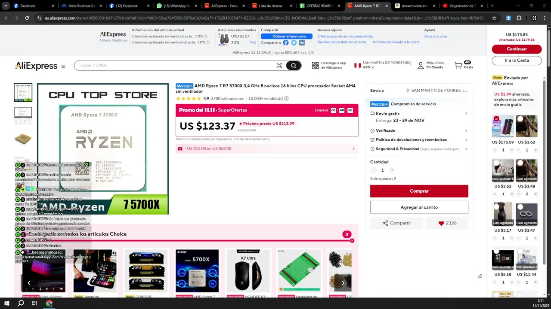Uncheck the US $175.59 cart item
The image size is (551, 309).
tap(496, 119)
